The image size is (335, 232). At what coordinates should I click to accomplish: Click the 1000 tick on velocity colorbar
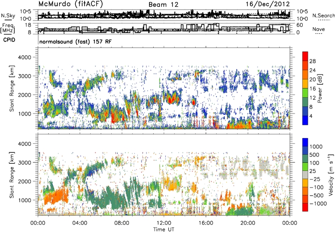(x=316, y=147)
